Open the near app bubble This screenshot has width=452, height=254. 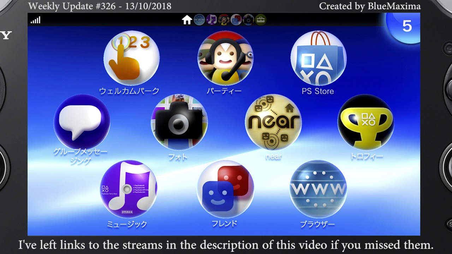tap(273, 122)
